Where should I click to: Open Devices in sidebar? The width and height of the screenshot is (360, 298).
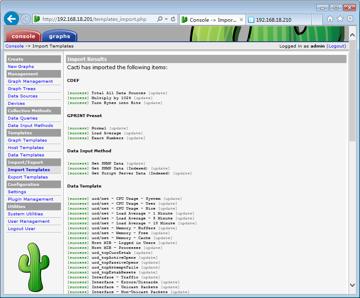point(16,103)
